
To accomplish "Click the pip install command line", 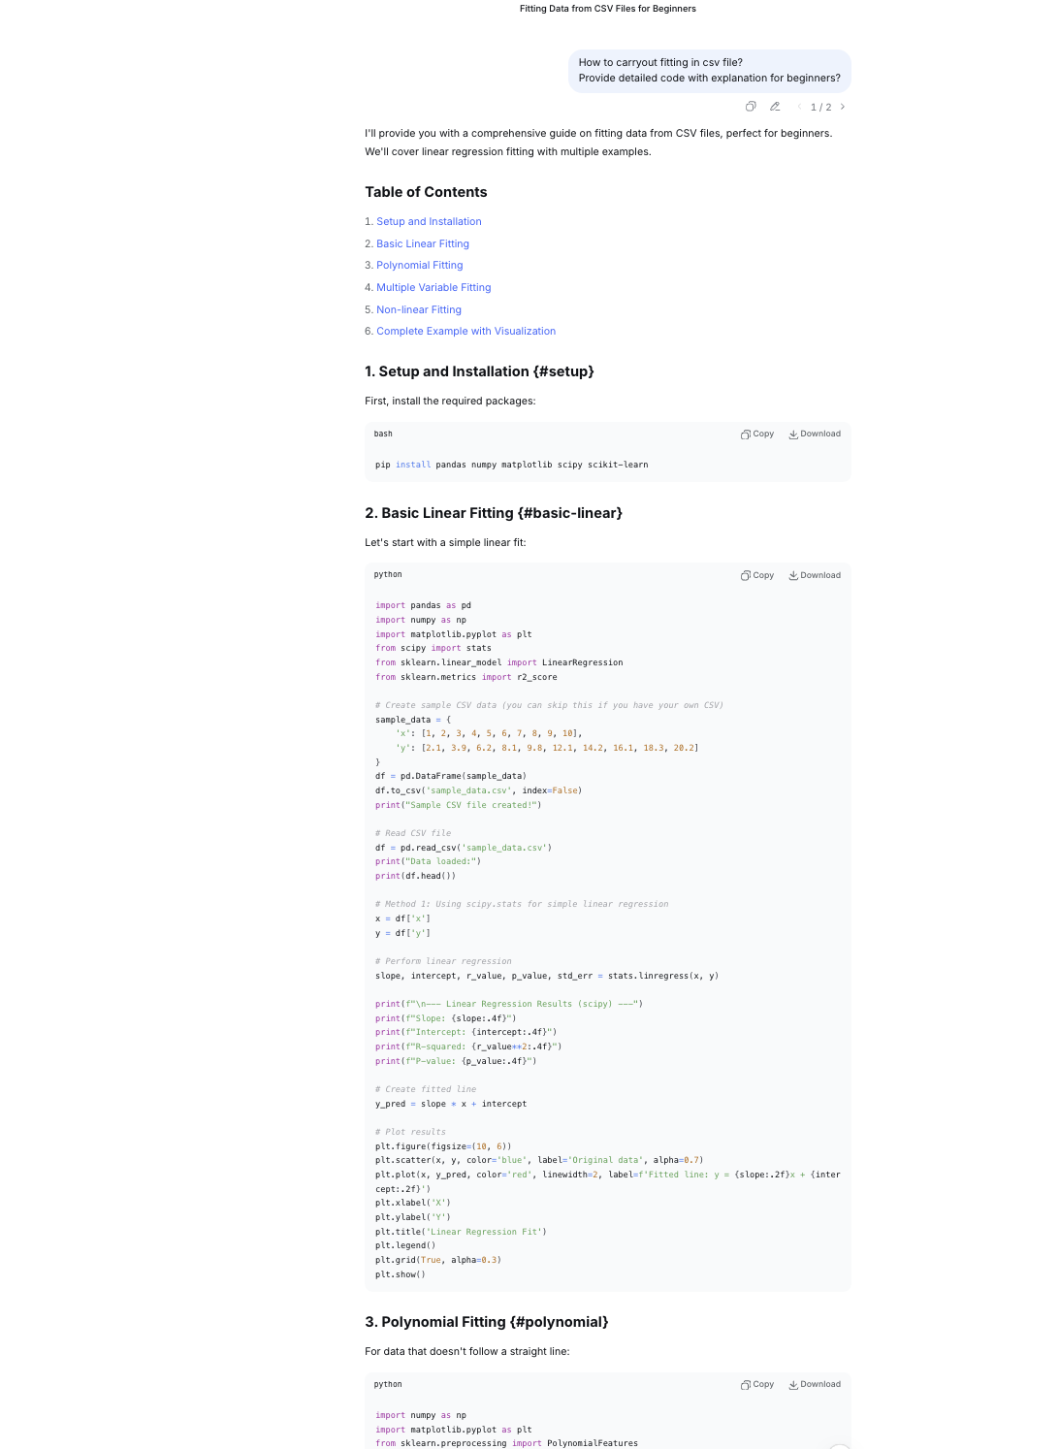I will pos(511,466).
